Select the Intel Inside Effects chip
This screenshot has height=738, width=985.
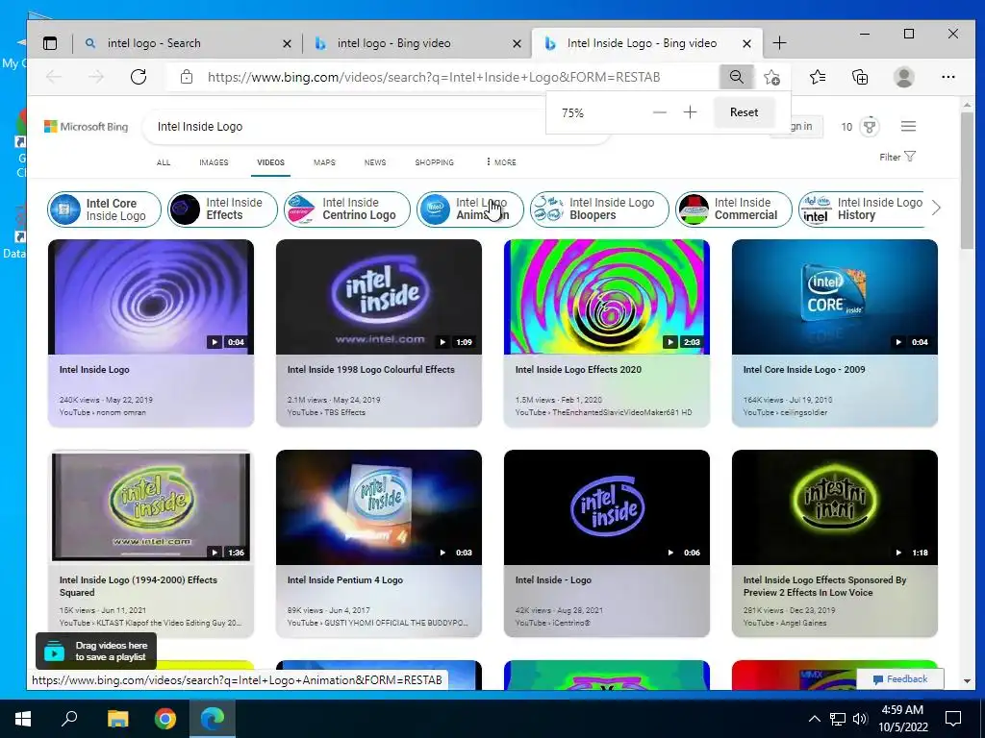[x=222, y=209]
